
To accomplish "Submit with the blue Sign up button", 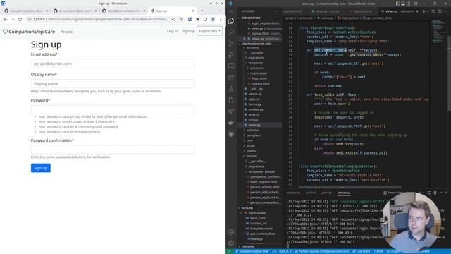I will pos(41,168).
